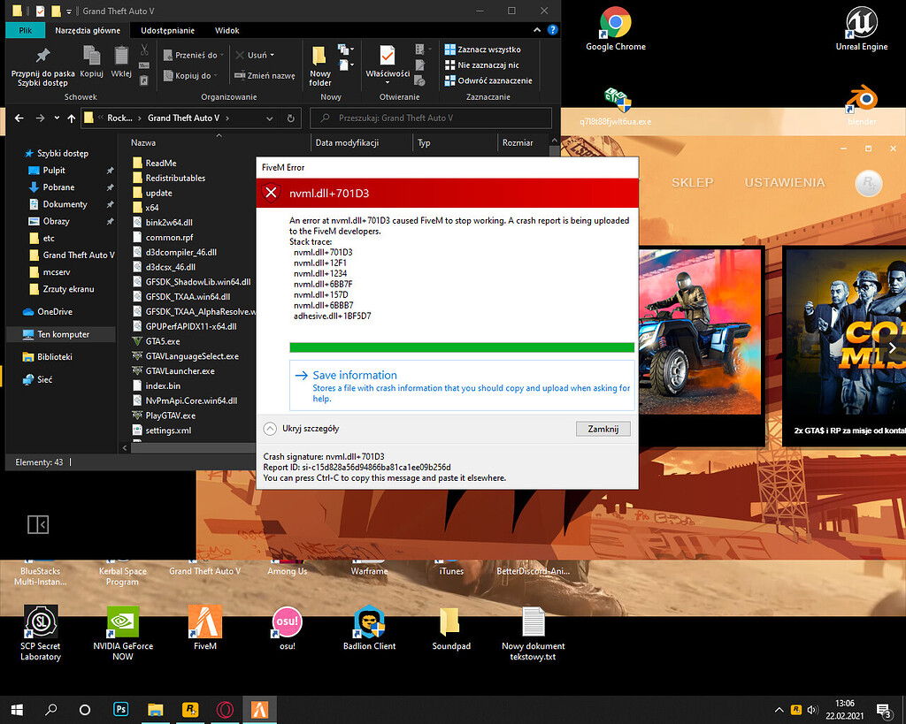Select Pobrane in the navigation pane

click(58, 187)
